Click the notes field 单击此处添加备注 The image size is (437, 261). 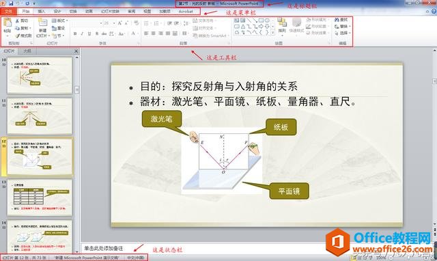coord(104,248)
